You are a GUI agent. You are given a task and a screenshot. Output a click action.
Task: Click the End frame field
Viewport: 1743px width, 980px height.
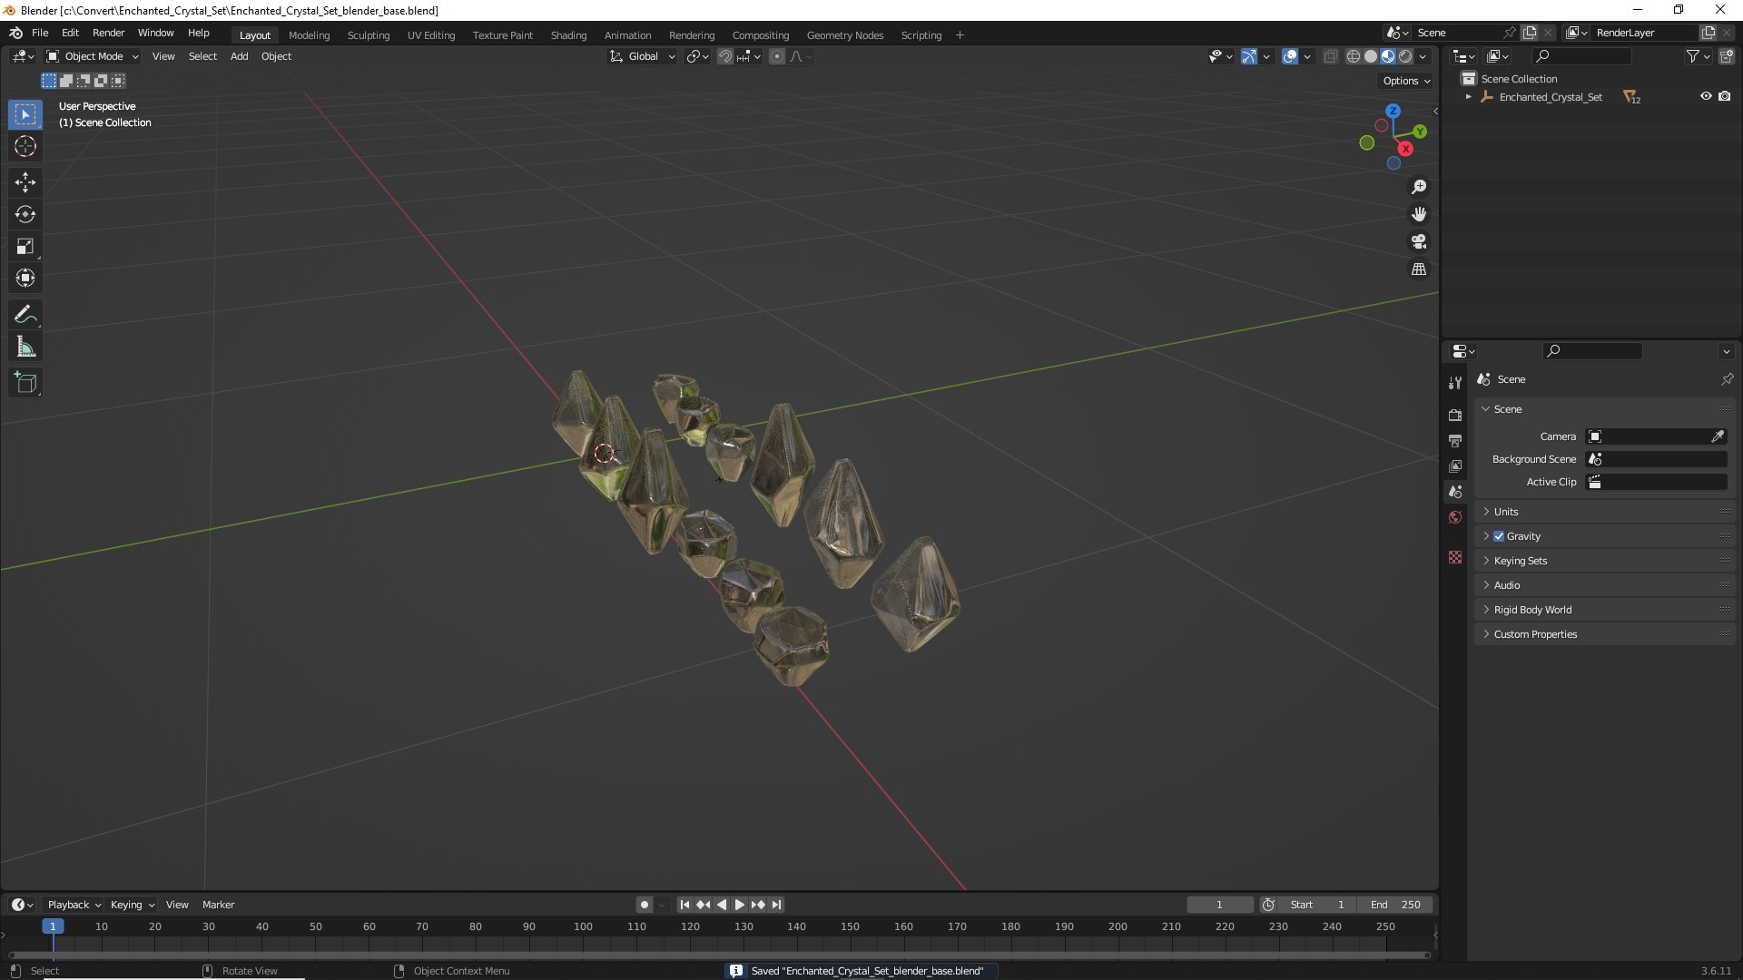coord(1395,905)
